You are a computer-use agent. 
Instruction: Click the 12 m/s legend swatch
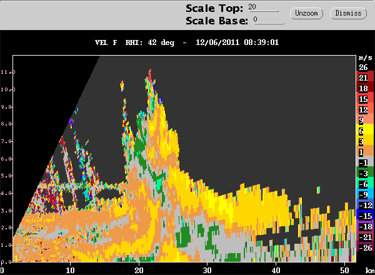(362, 109)
